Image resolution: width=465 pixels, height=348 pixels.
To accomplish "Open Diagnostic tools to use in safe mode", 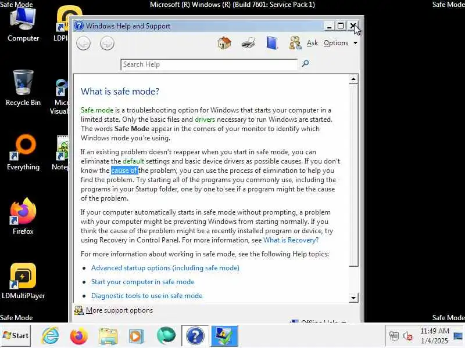I will pyautogui.click(x=147, y=296).
